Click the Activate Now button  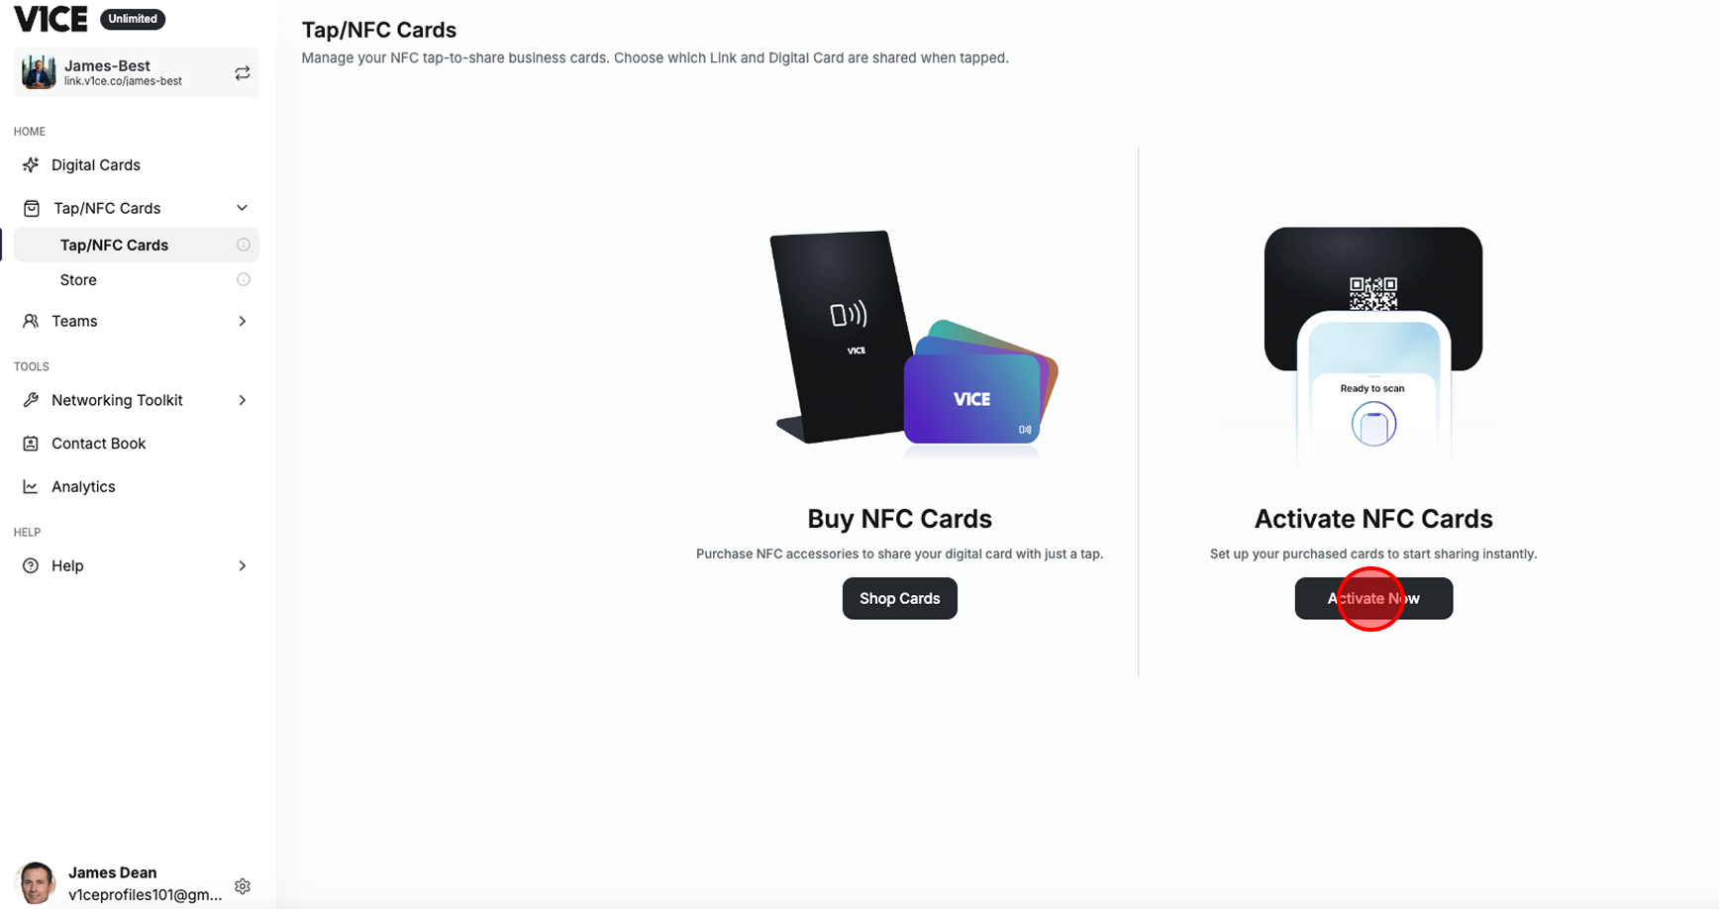(x=1373, y=598)
